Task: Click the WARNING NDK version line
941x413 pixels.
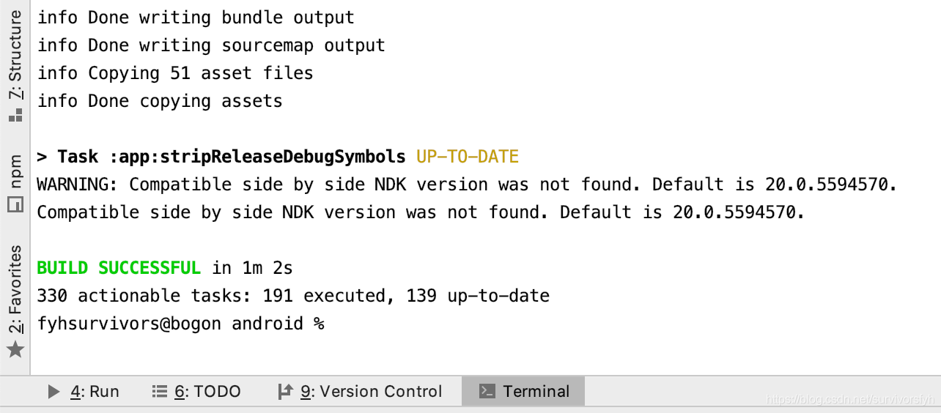Action: pos(467,185)
